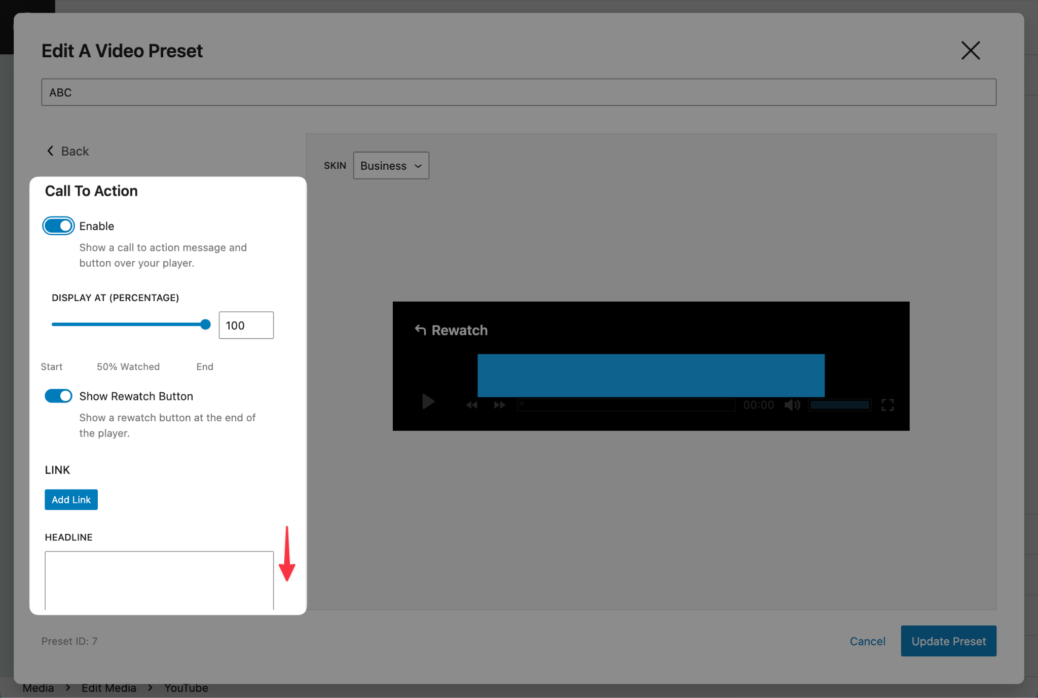Disable the Call To Action Enable toggle
1038x698 pixels.
(58, 226)
